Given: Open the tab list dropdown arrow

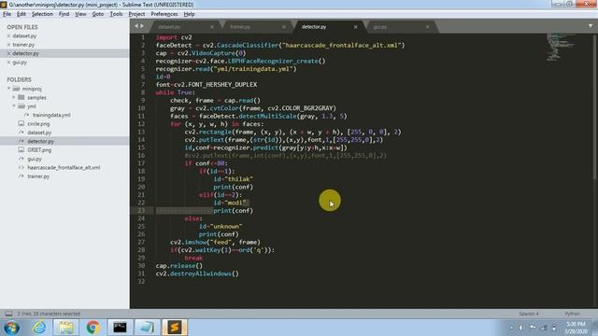Looking at the screenshot, I should [591, 26].
